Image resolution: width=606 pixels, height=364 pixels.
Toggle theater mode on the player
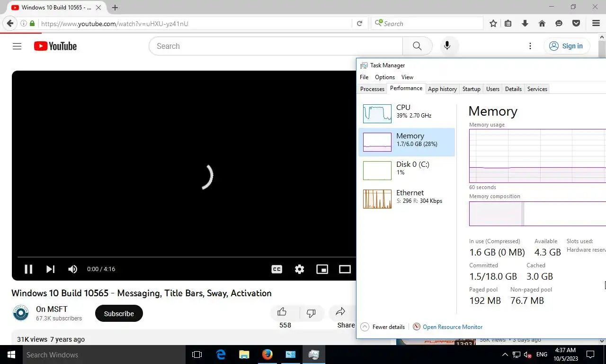pos(345,269)
